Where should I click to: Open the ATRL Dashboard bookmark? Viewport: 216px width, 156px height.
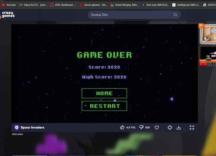click(x=63, y=5)
